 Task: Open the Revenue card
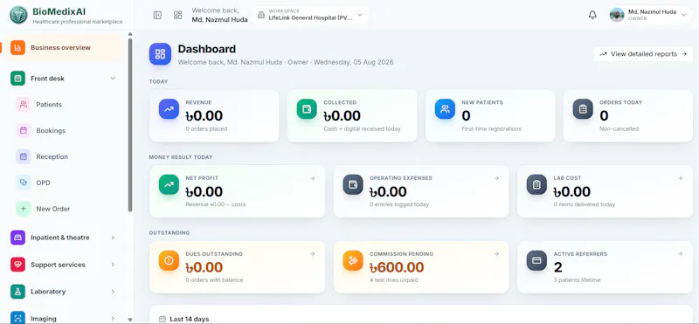tap(214, 116)
